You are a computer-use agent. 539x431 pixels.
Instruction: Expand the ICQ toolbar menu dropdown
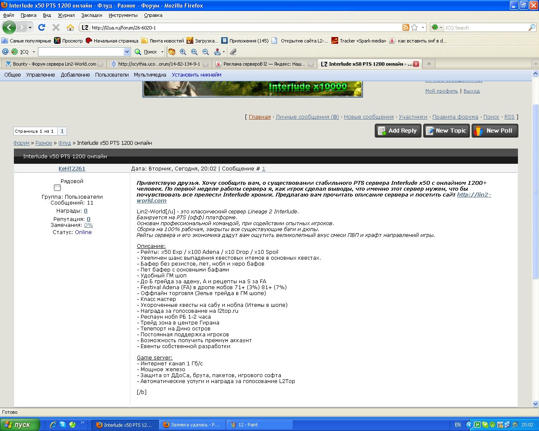[x=34, y=52]
